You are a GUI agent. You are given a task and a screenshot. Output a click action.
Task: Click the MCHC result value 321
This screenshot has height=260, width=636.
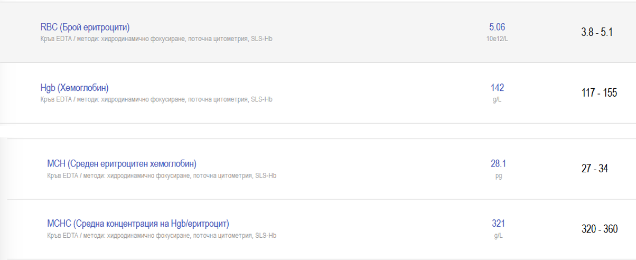[498, 224]
